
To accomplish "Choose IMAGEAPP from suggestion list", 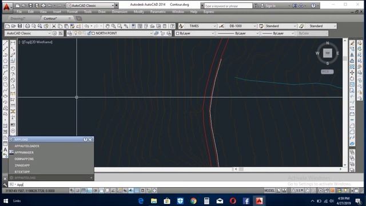I will tap(51, 165).
